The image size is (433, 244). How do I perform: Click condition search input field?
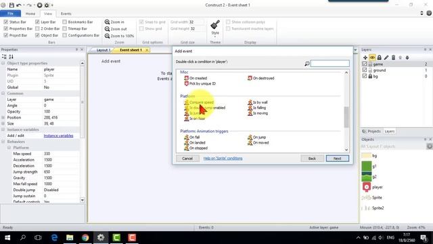pos(330,64)
